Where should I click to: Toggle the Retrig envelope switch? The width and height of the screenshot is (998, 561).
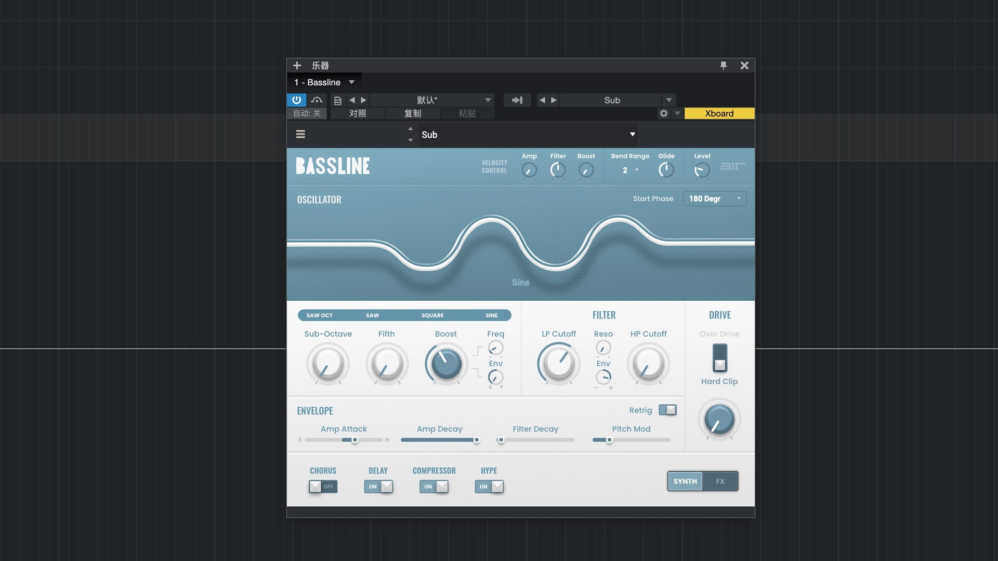click(x=667, y=410)
